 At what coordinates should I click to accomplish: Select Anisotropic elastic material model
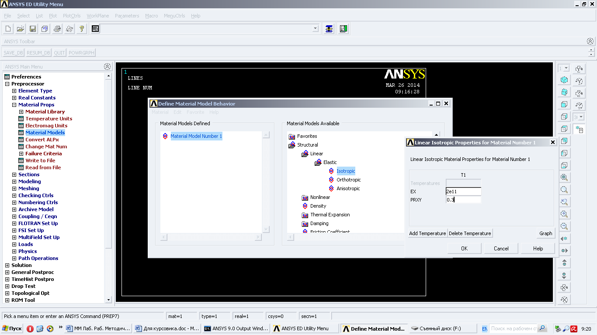click(x=348, y=188)
